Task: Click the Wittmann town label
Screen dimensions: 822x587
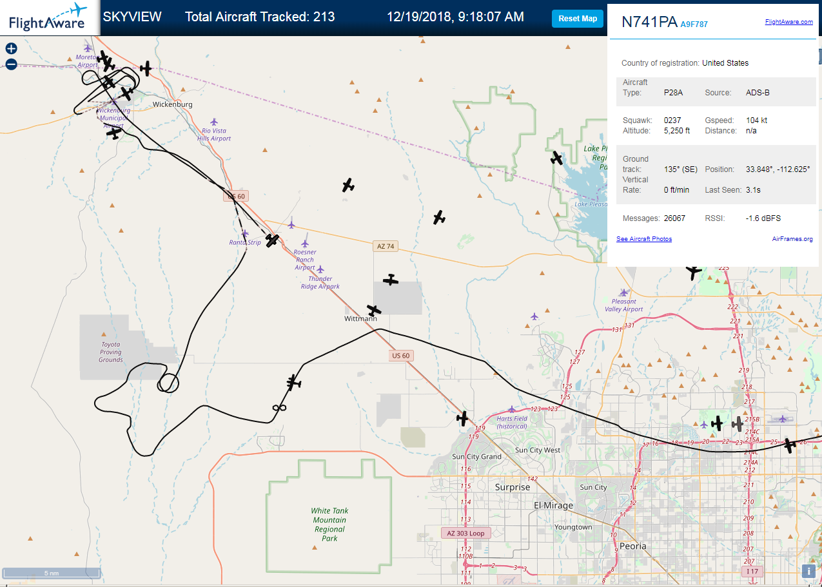Action: point(360,319)
